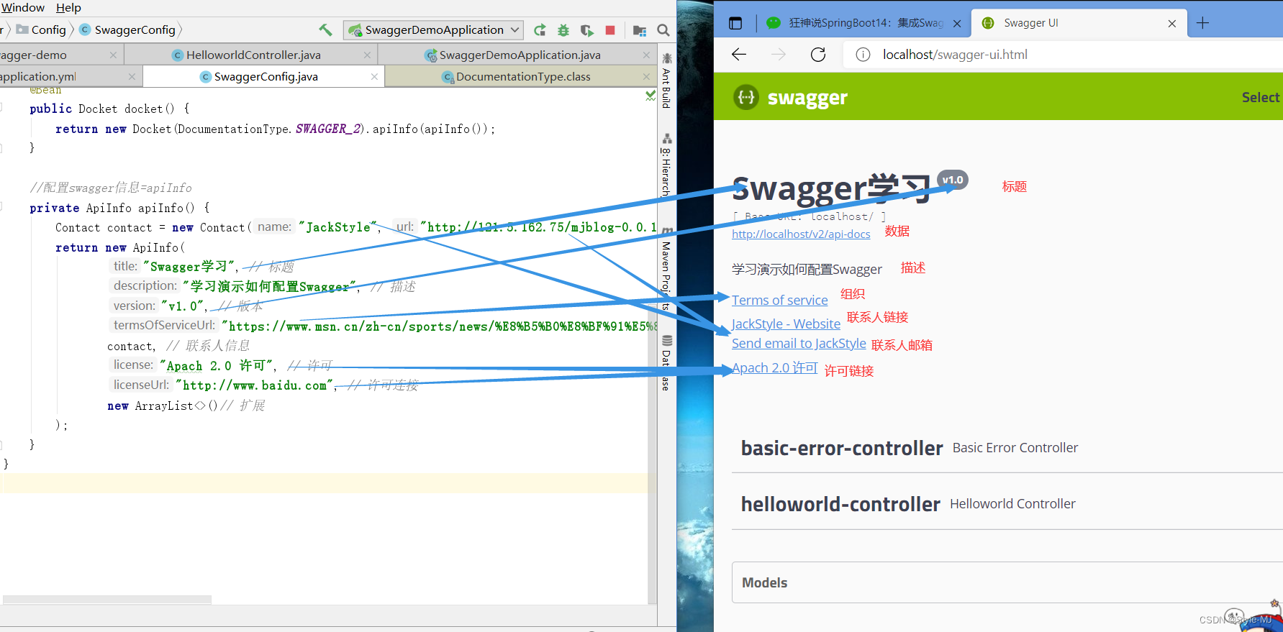Select the SwaggerConfig.java editor tab
The width and height of the screenshot is (1283, 632).
click(x=265, y=76)
